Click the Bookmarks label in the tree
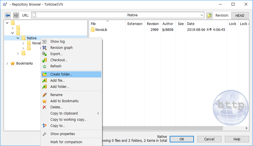 [24, 63]
